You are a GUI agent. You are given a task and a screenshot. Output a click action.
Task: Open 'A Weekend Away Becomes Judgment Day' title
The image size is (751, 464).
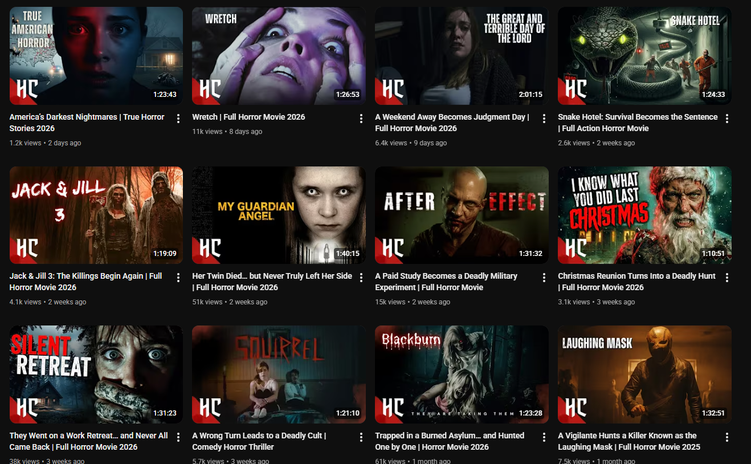tap(452, 123)
